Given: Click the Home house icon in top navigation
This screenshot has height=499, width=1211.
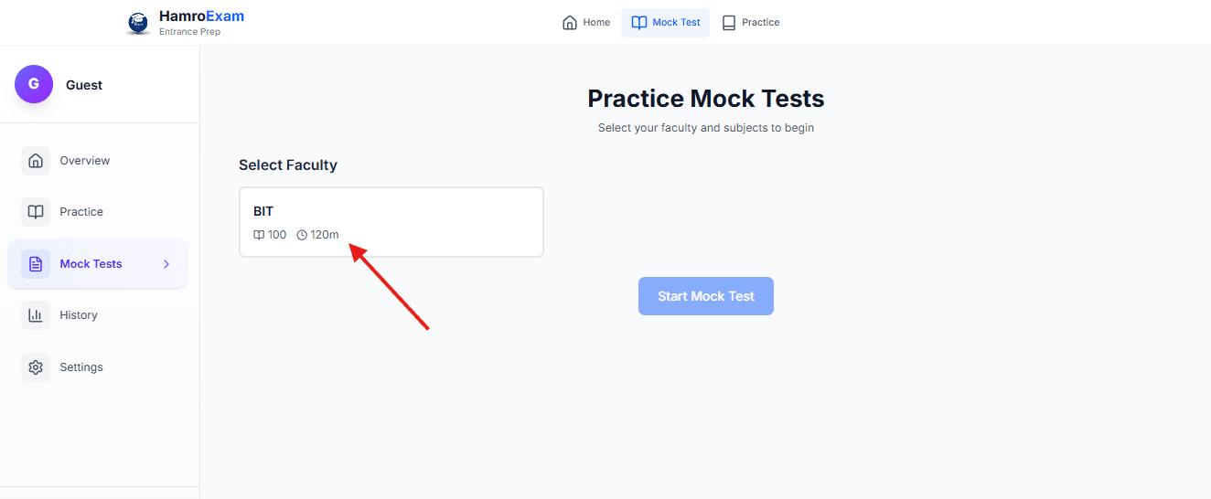Looking at the screenshot, I should click(x=570, y=23).
